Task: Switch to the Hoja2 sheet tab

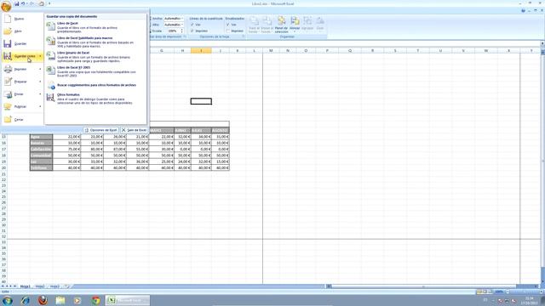Action: (x=40, y=286)
